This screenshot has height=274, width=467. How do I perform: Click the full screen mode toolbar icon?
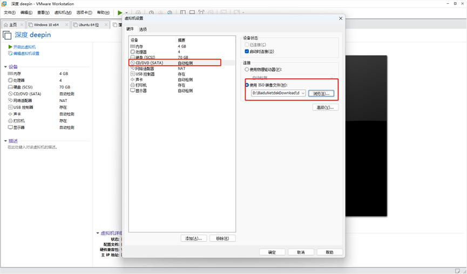201,13
